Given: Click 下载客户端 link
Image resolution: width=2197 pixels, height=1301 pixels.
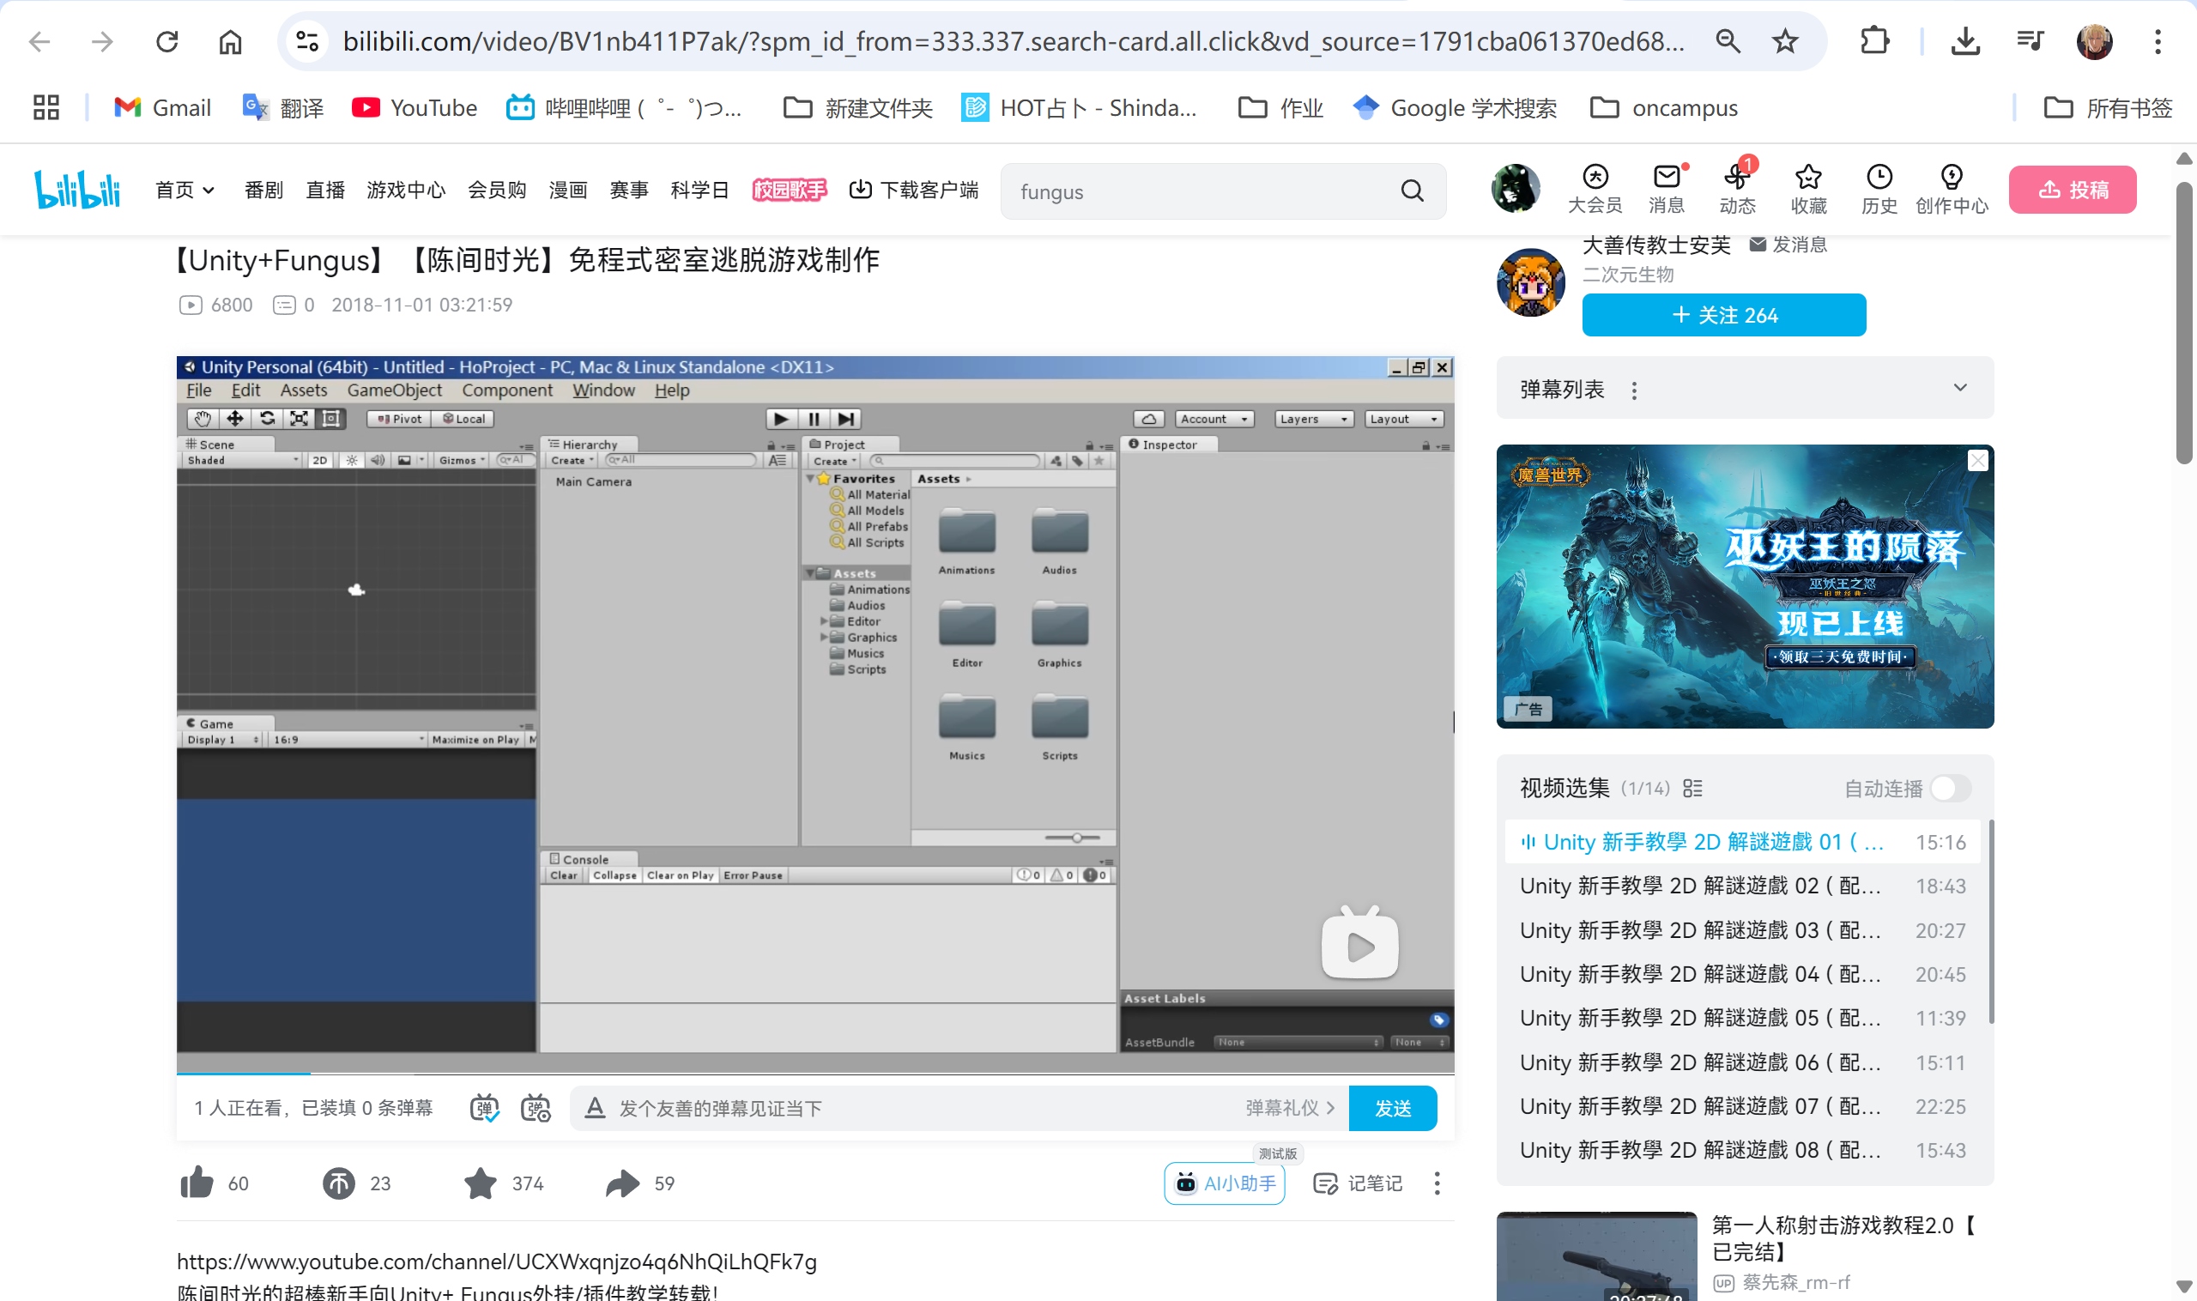Looking at the screenshot, I should (x=913, y=190).
